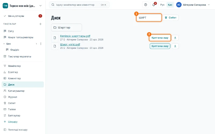
Task: Click the file icon of Кепілдік шарттары.pdf
Action: (x=55, y=38)
